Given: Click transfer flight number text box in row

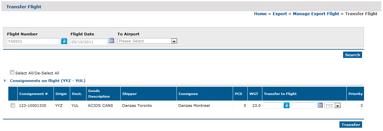Looking at the screenshot, I should coord(273,105).
